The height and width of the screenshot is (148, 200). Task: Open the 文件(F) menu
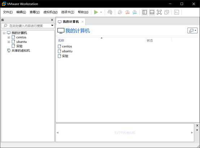point(8,12)
